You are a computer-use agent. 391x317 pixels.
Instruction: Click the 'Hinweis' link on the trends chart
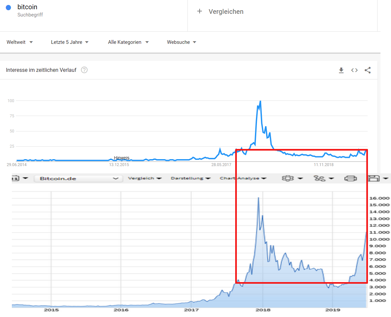(122, 158)
